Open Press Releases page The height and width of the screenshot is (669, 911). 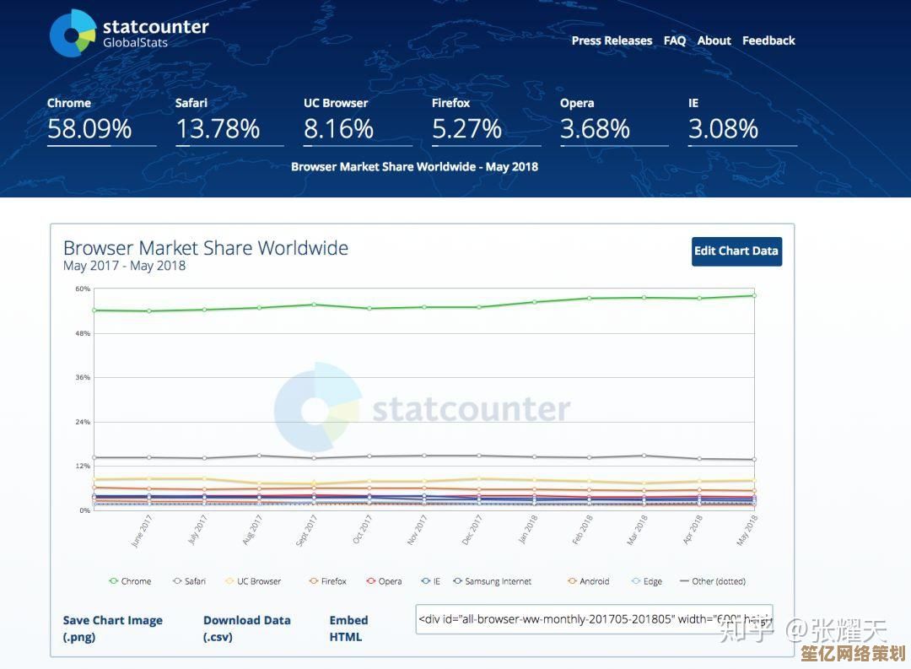pyautogui.click(x=612, y=40)
